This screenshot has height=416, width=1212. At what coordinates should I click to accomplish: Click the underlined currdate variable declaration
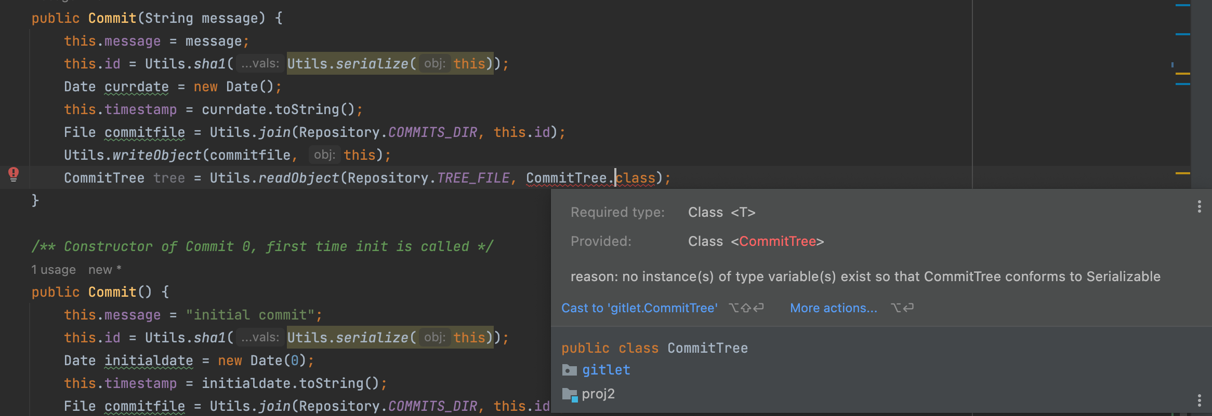coord(136,87)
